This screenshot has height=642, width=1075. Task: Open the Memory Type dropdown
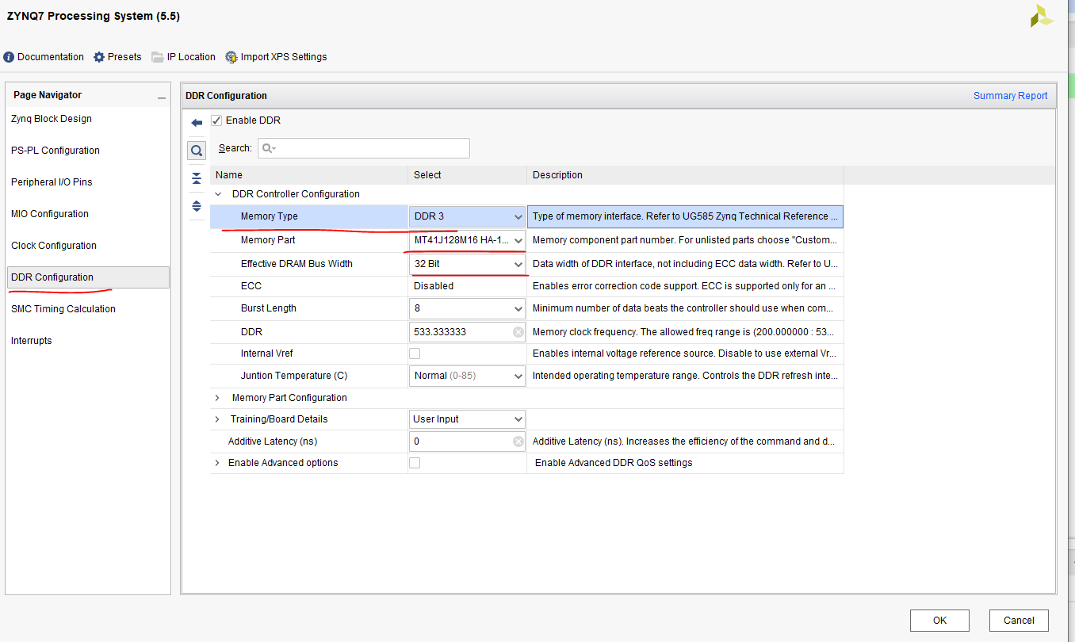[x=467, y=216]
